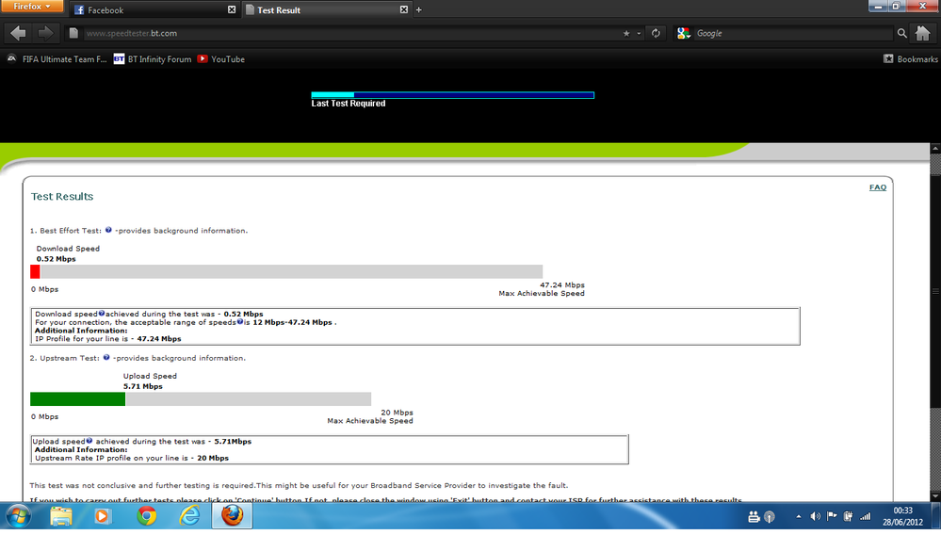Viewport: 941px width, 535px height.
Task: Open the Bookmarks menu button
Action: (x=911, y=58)
